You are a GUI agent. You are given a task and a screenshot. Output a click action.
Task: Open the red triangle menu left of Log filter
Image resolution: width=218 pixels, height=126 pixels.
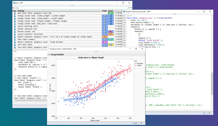pyautogui.click(x=13, y=8)
